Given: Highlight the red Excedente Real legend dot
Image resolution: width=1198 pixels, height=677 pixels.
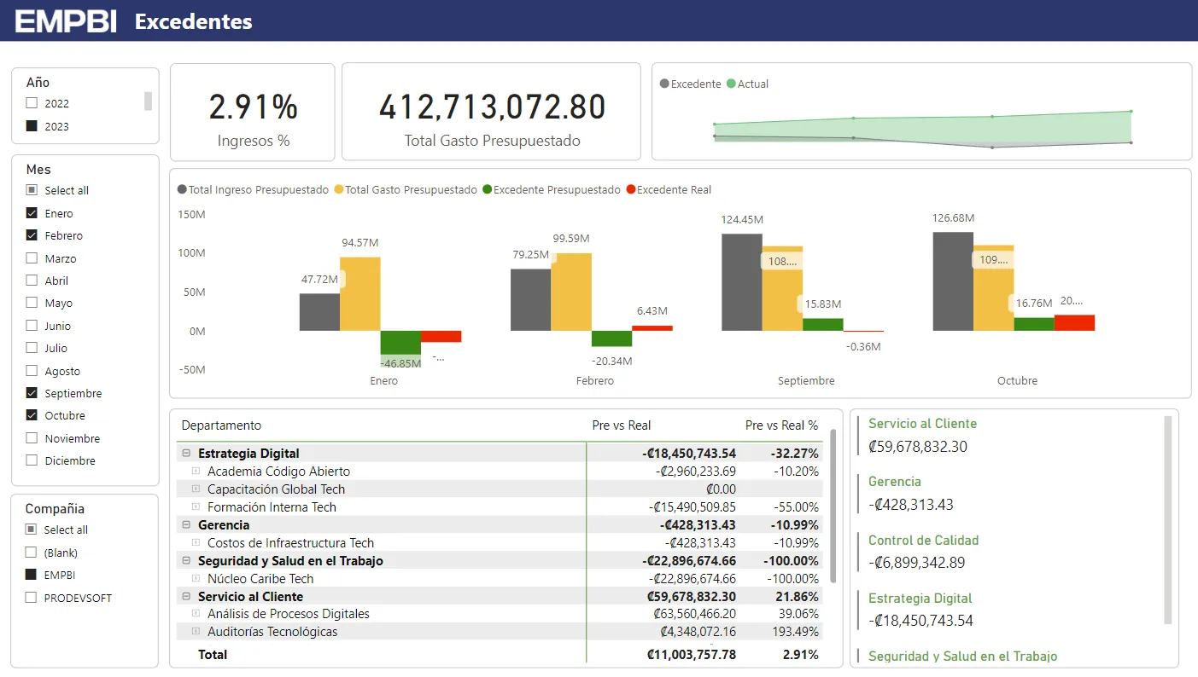Looking at the screenshot, I should (x=631, y=190).
